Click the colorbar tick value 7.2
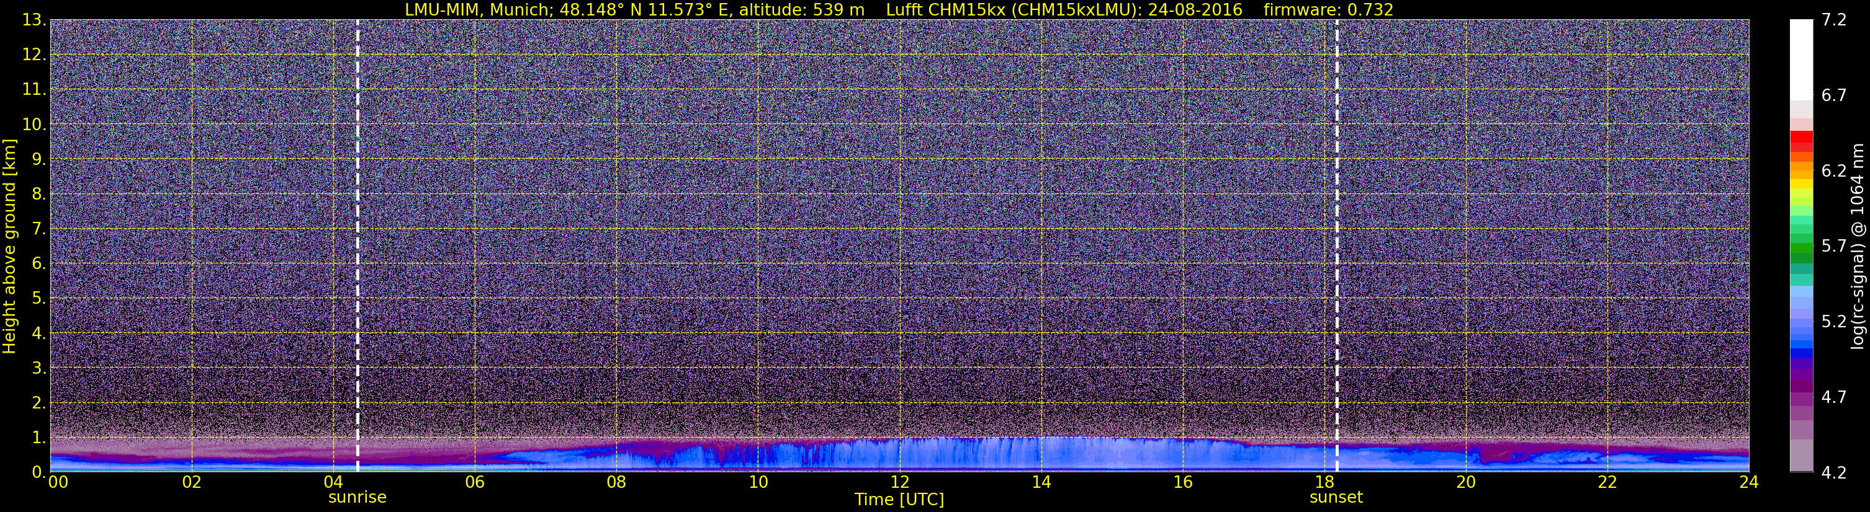This screenshot has width=1870, height=512. click(1835, 20)
